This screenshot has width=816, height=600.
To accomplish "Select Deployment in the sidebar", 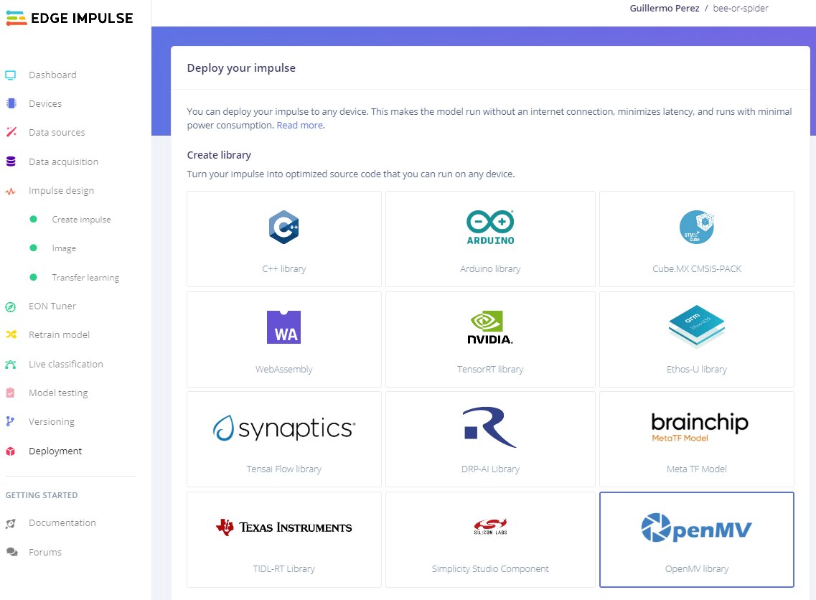I will click(x=55, y=451).
